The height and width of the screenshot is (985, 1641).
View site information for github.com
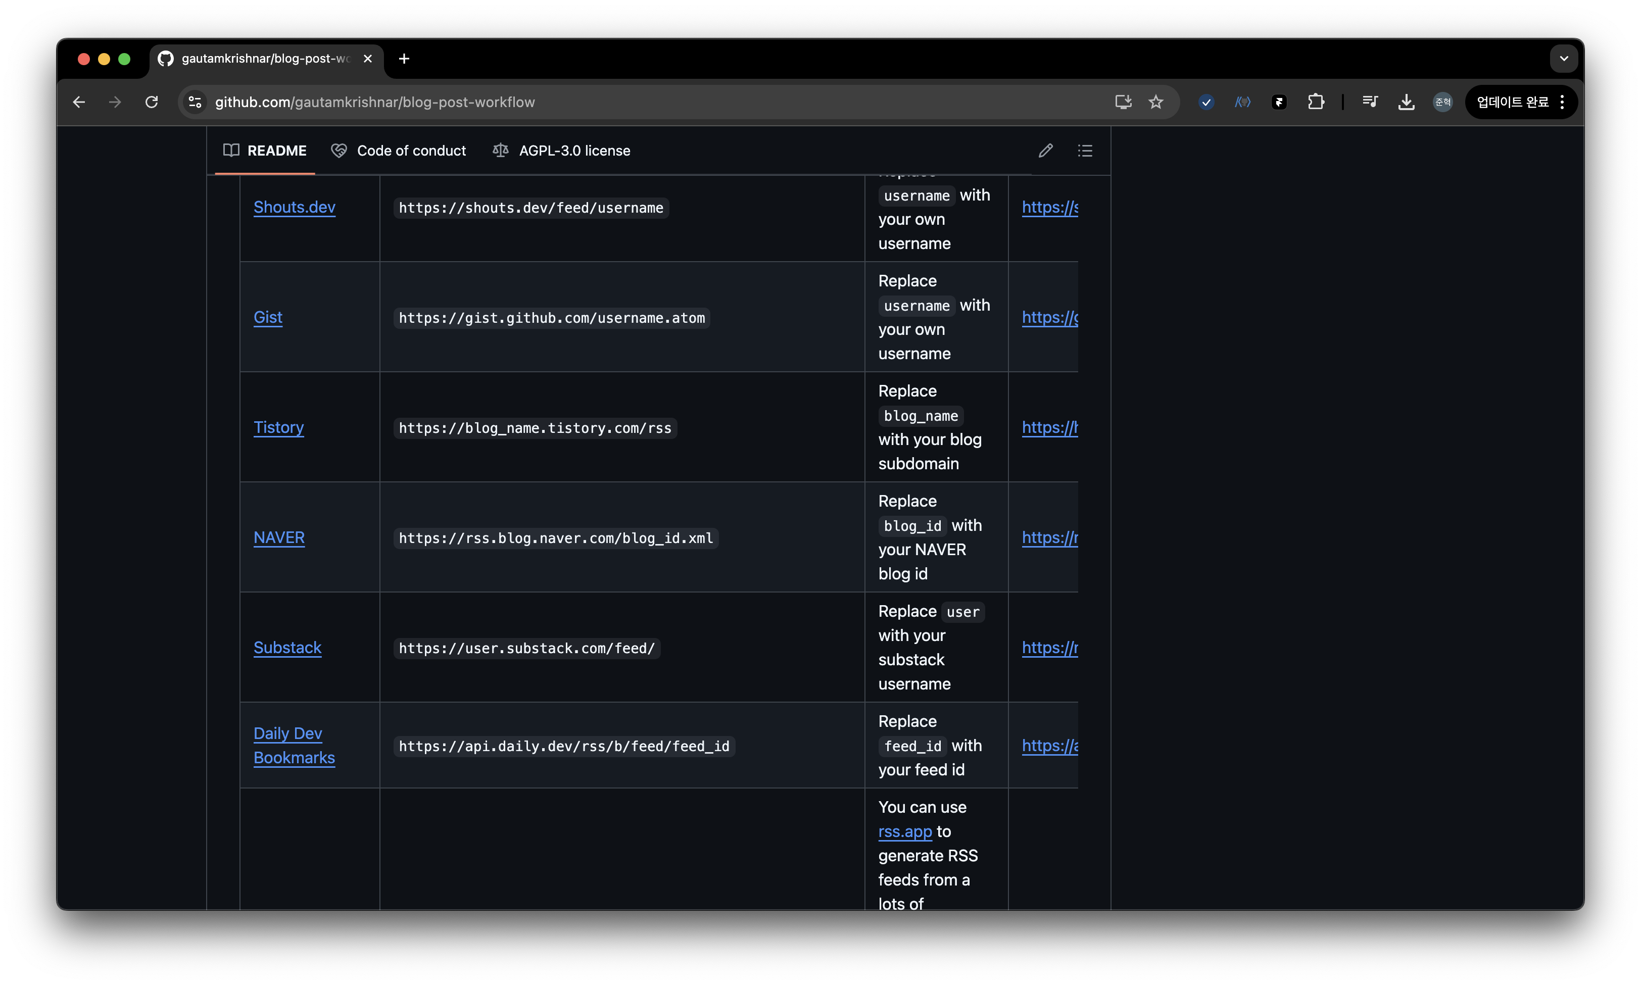195,102
